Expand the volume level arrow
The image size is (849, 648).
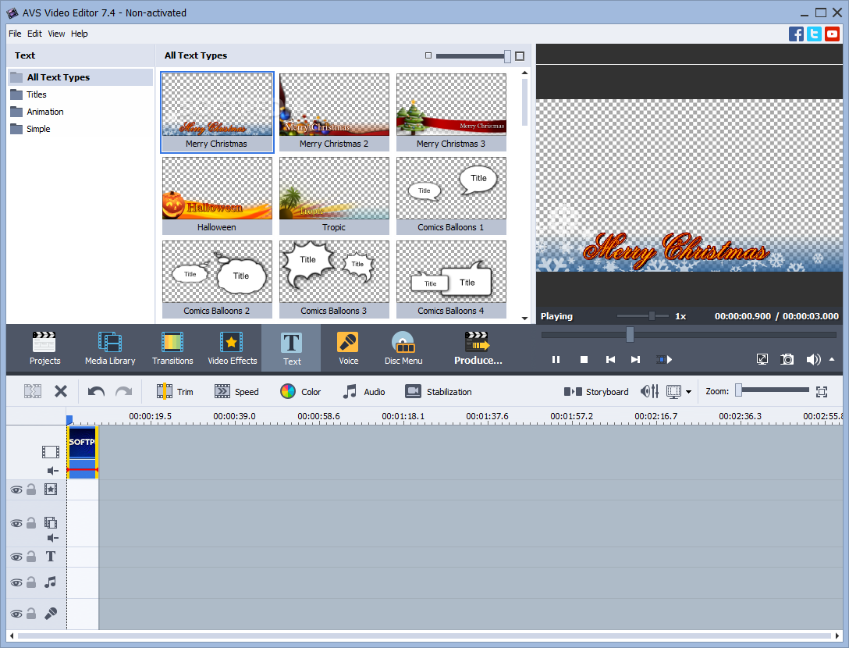832,359
